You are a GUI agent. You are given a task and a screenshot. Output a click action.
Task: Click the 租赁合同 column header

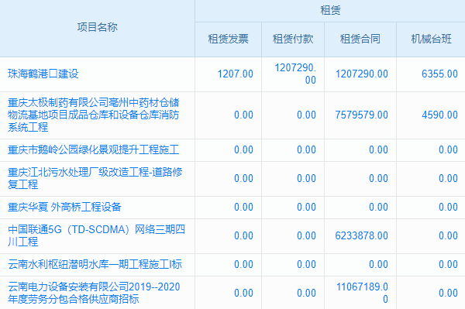click(360, 39)
